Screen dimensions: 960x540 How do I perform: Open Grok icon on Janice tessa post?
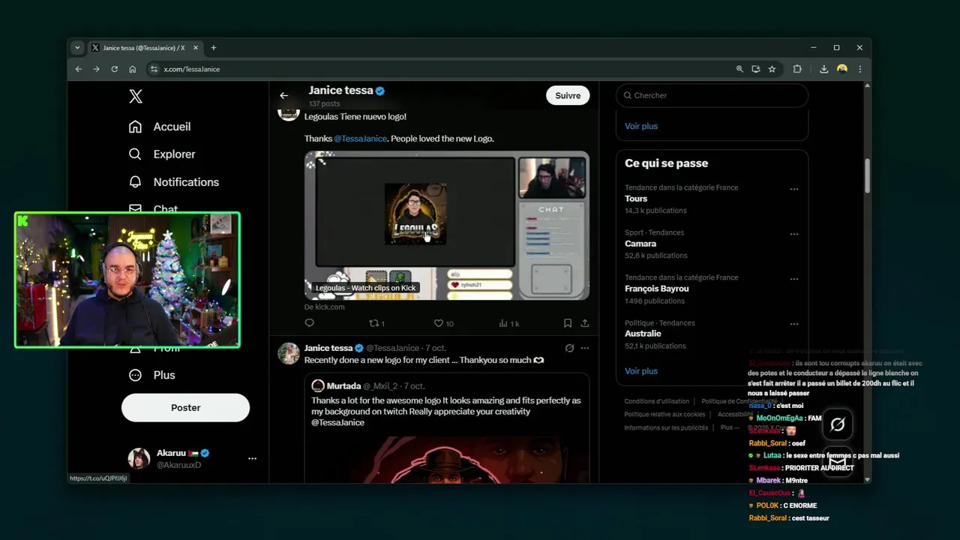pyautogui.click(x=569, y=348)
